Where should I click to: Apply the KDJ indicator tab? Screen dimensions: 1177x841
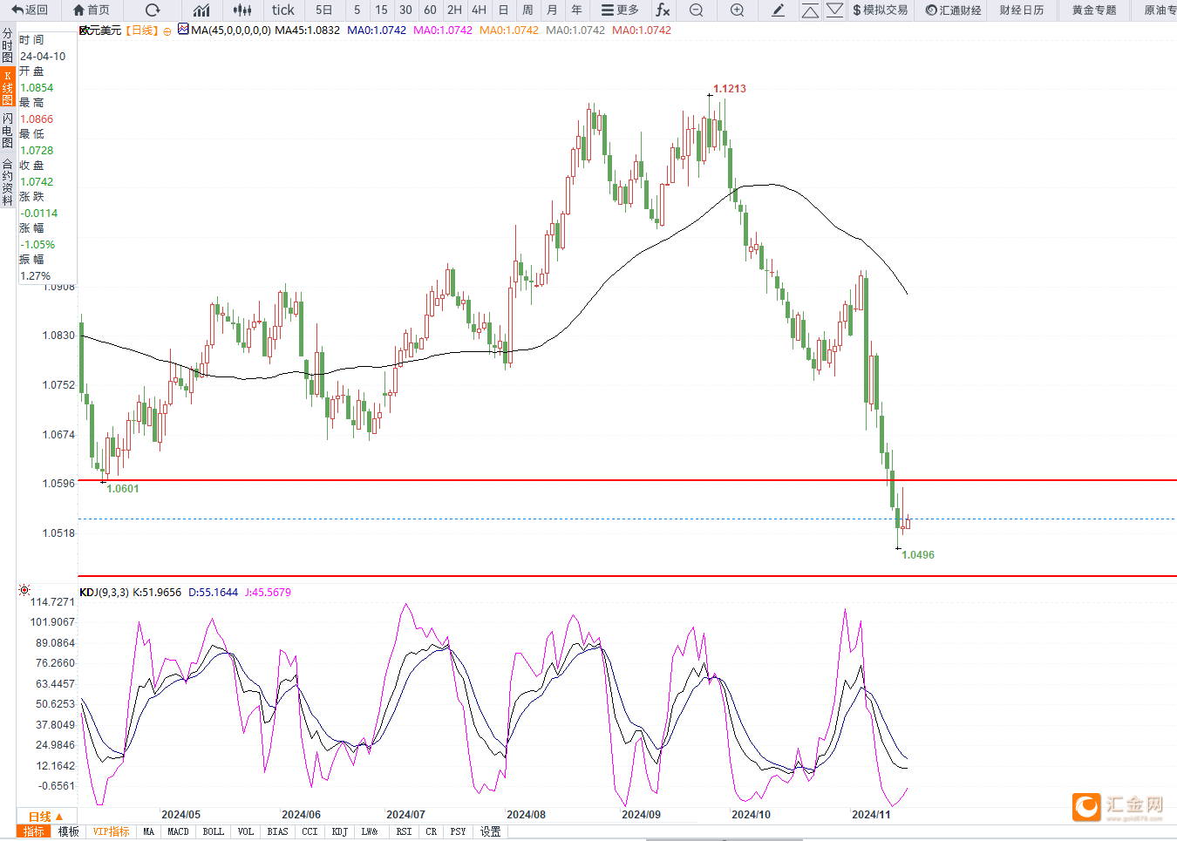coord(340,831)
